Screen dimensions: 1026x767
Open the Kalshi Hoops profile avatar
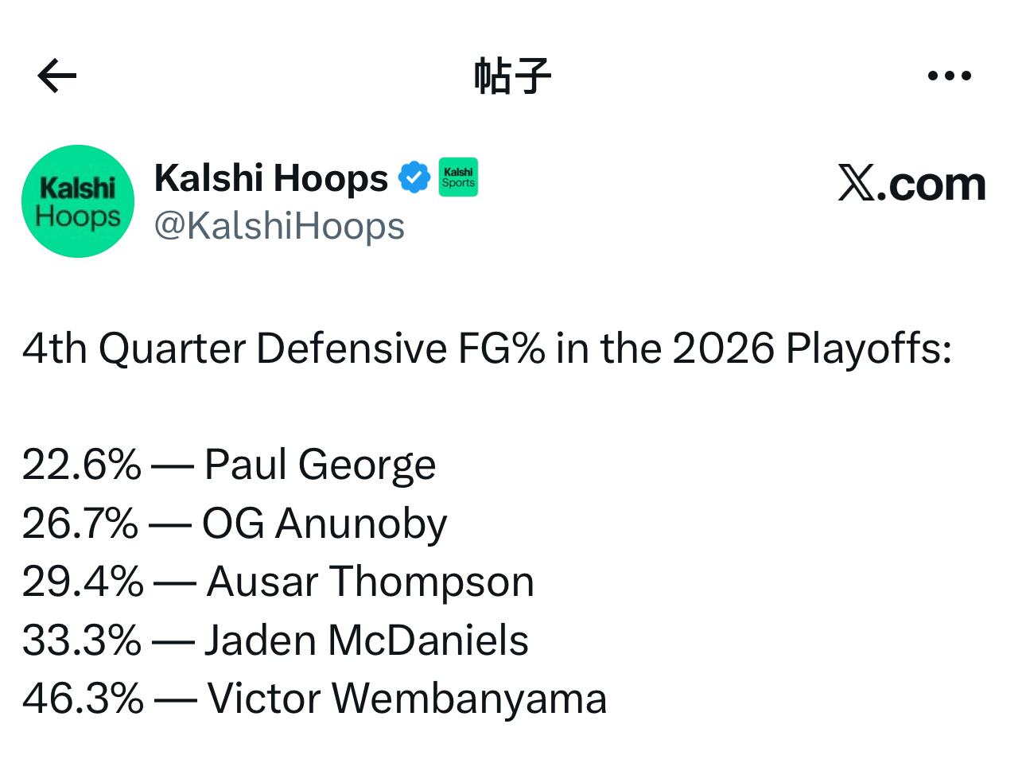(78, 201)
